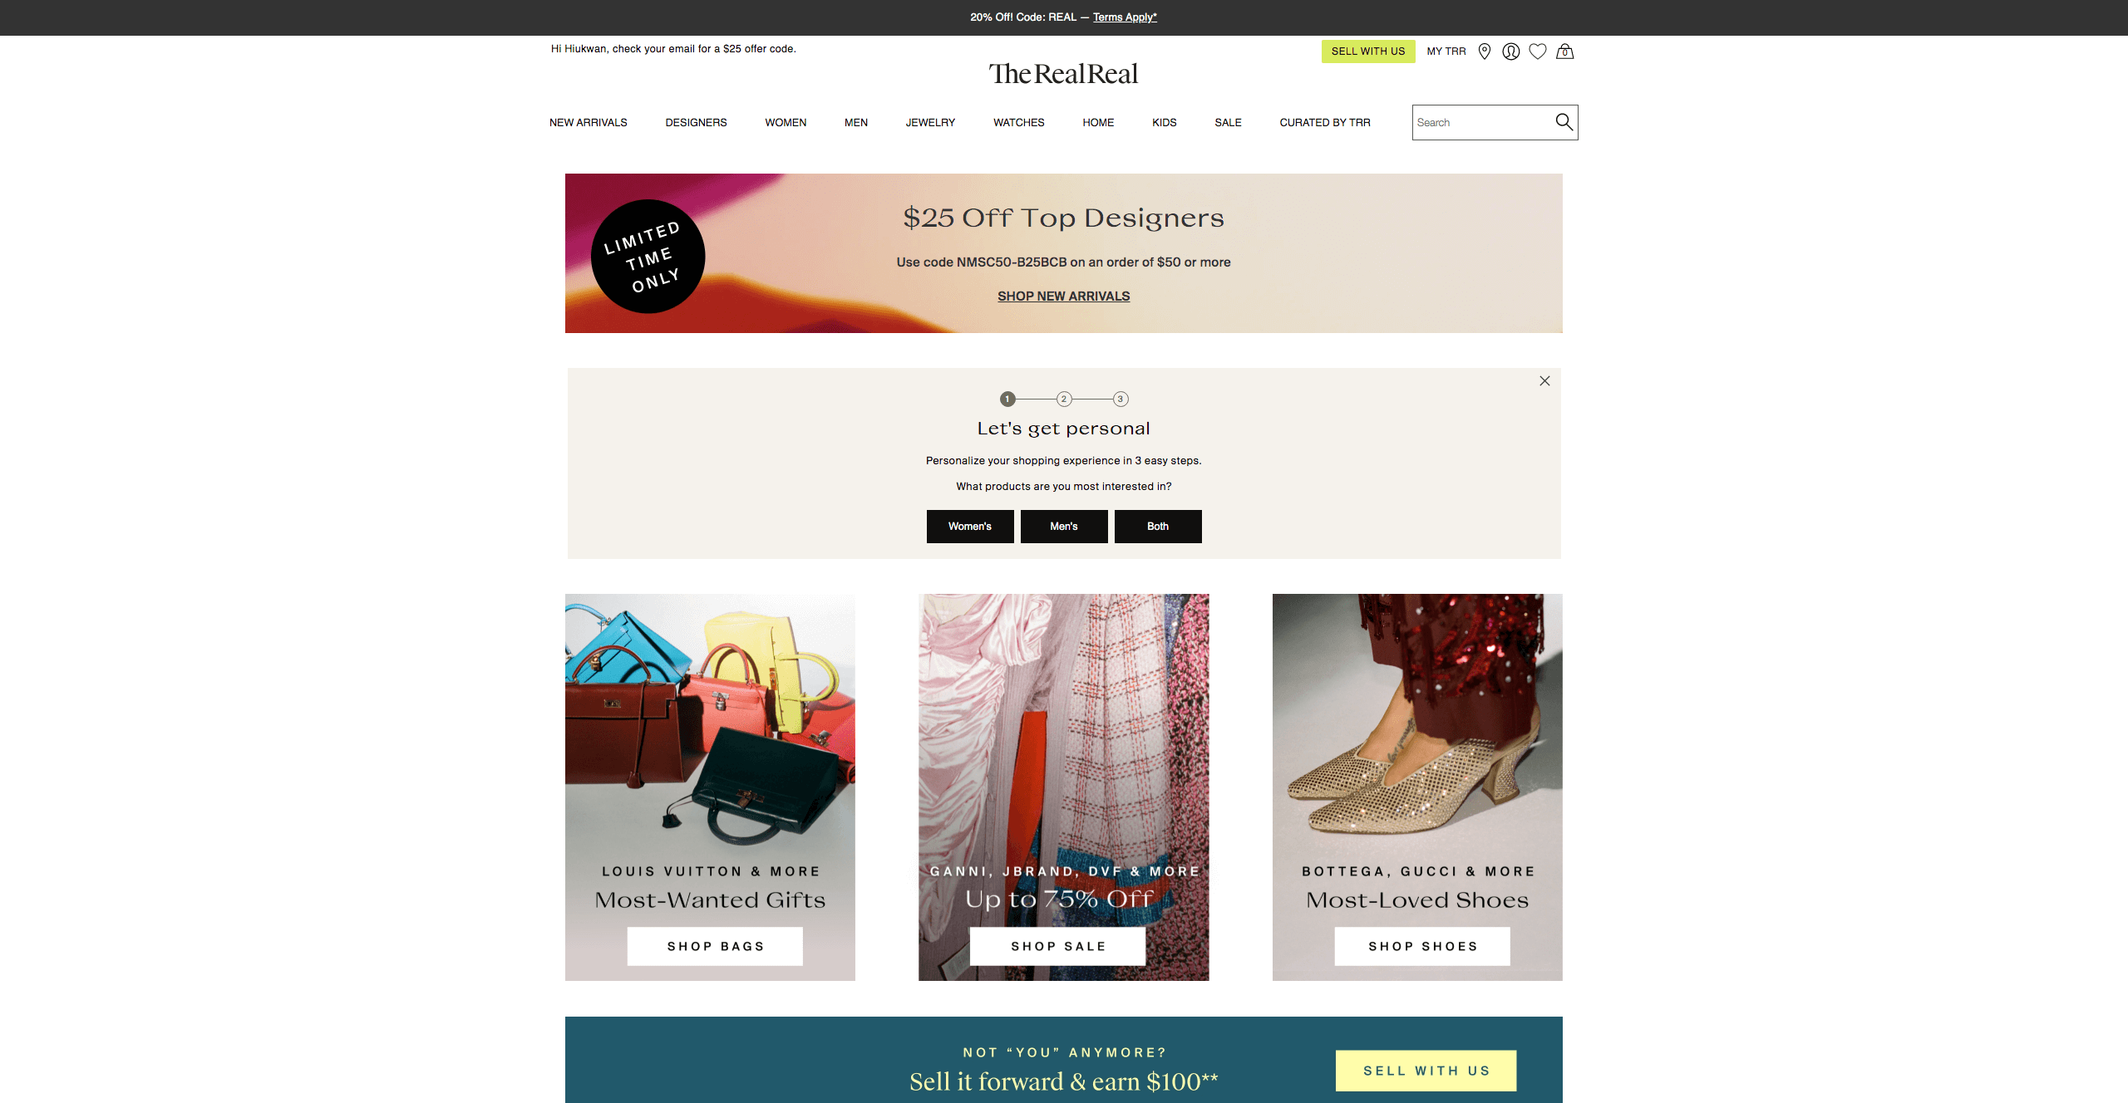Click the search magnifier icon
Image resolution: width=2128 pixels, height=1103 pixels.
coord(1564,122)
